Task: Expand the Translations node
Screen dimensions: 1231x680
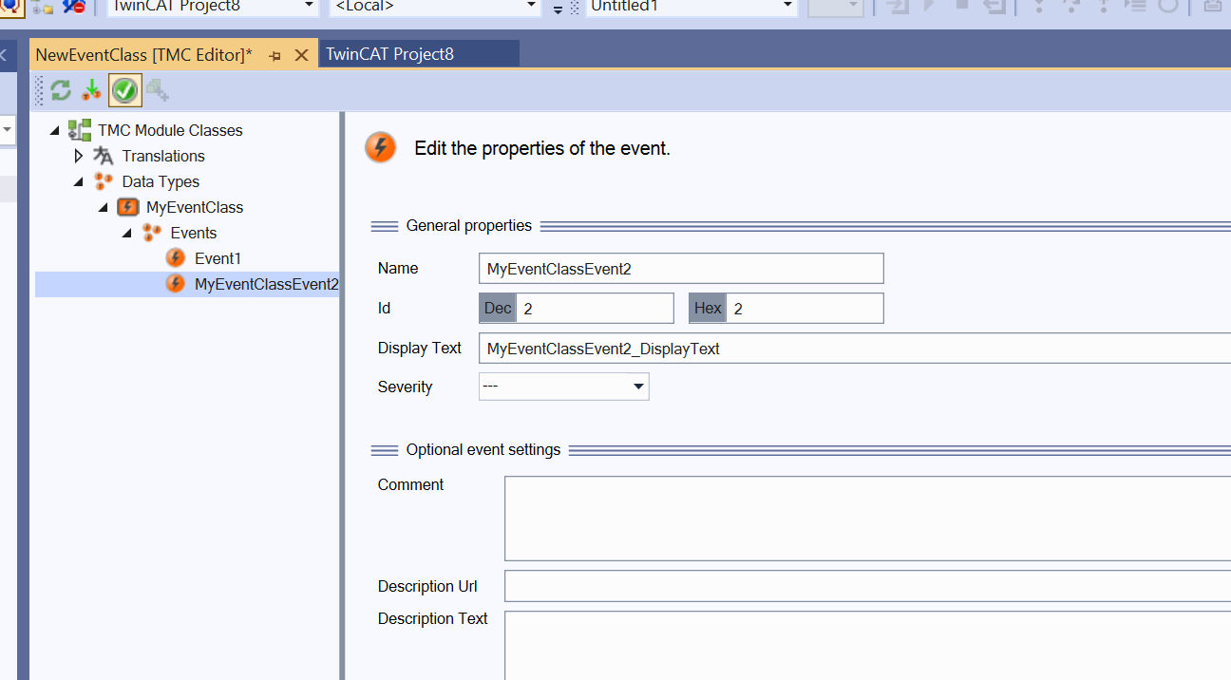Action: [x=79, y=156]
